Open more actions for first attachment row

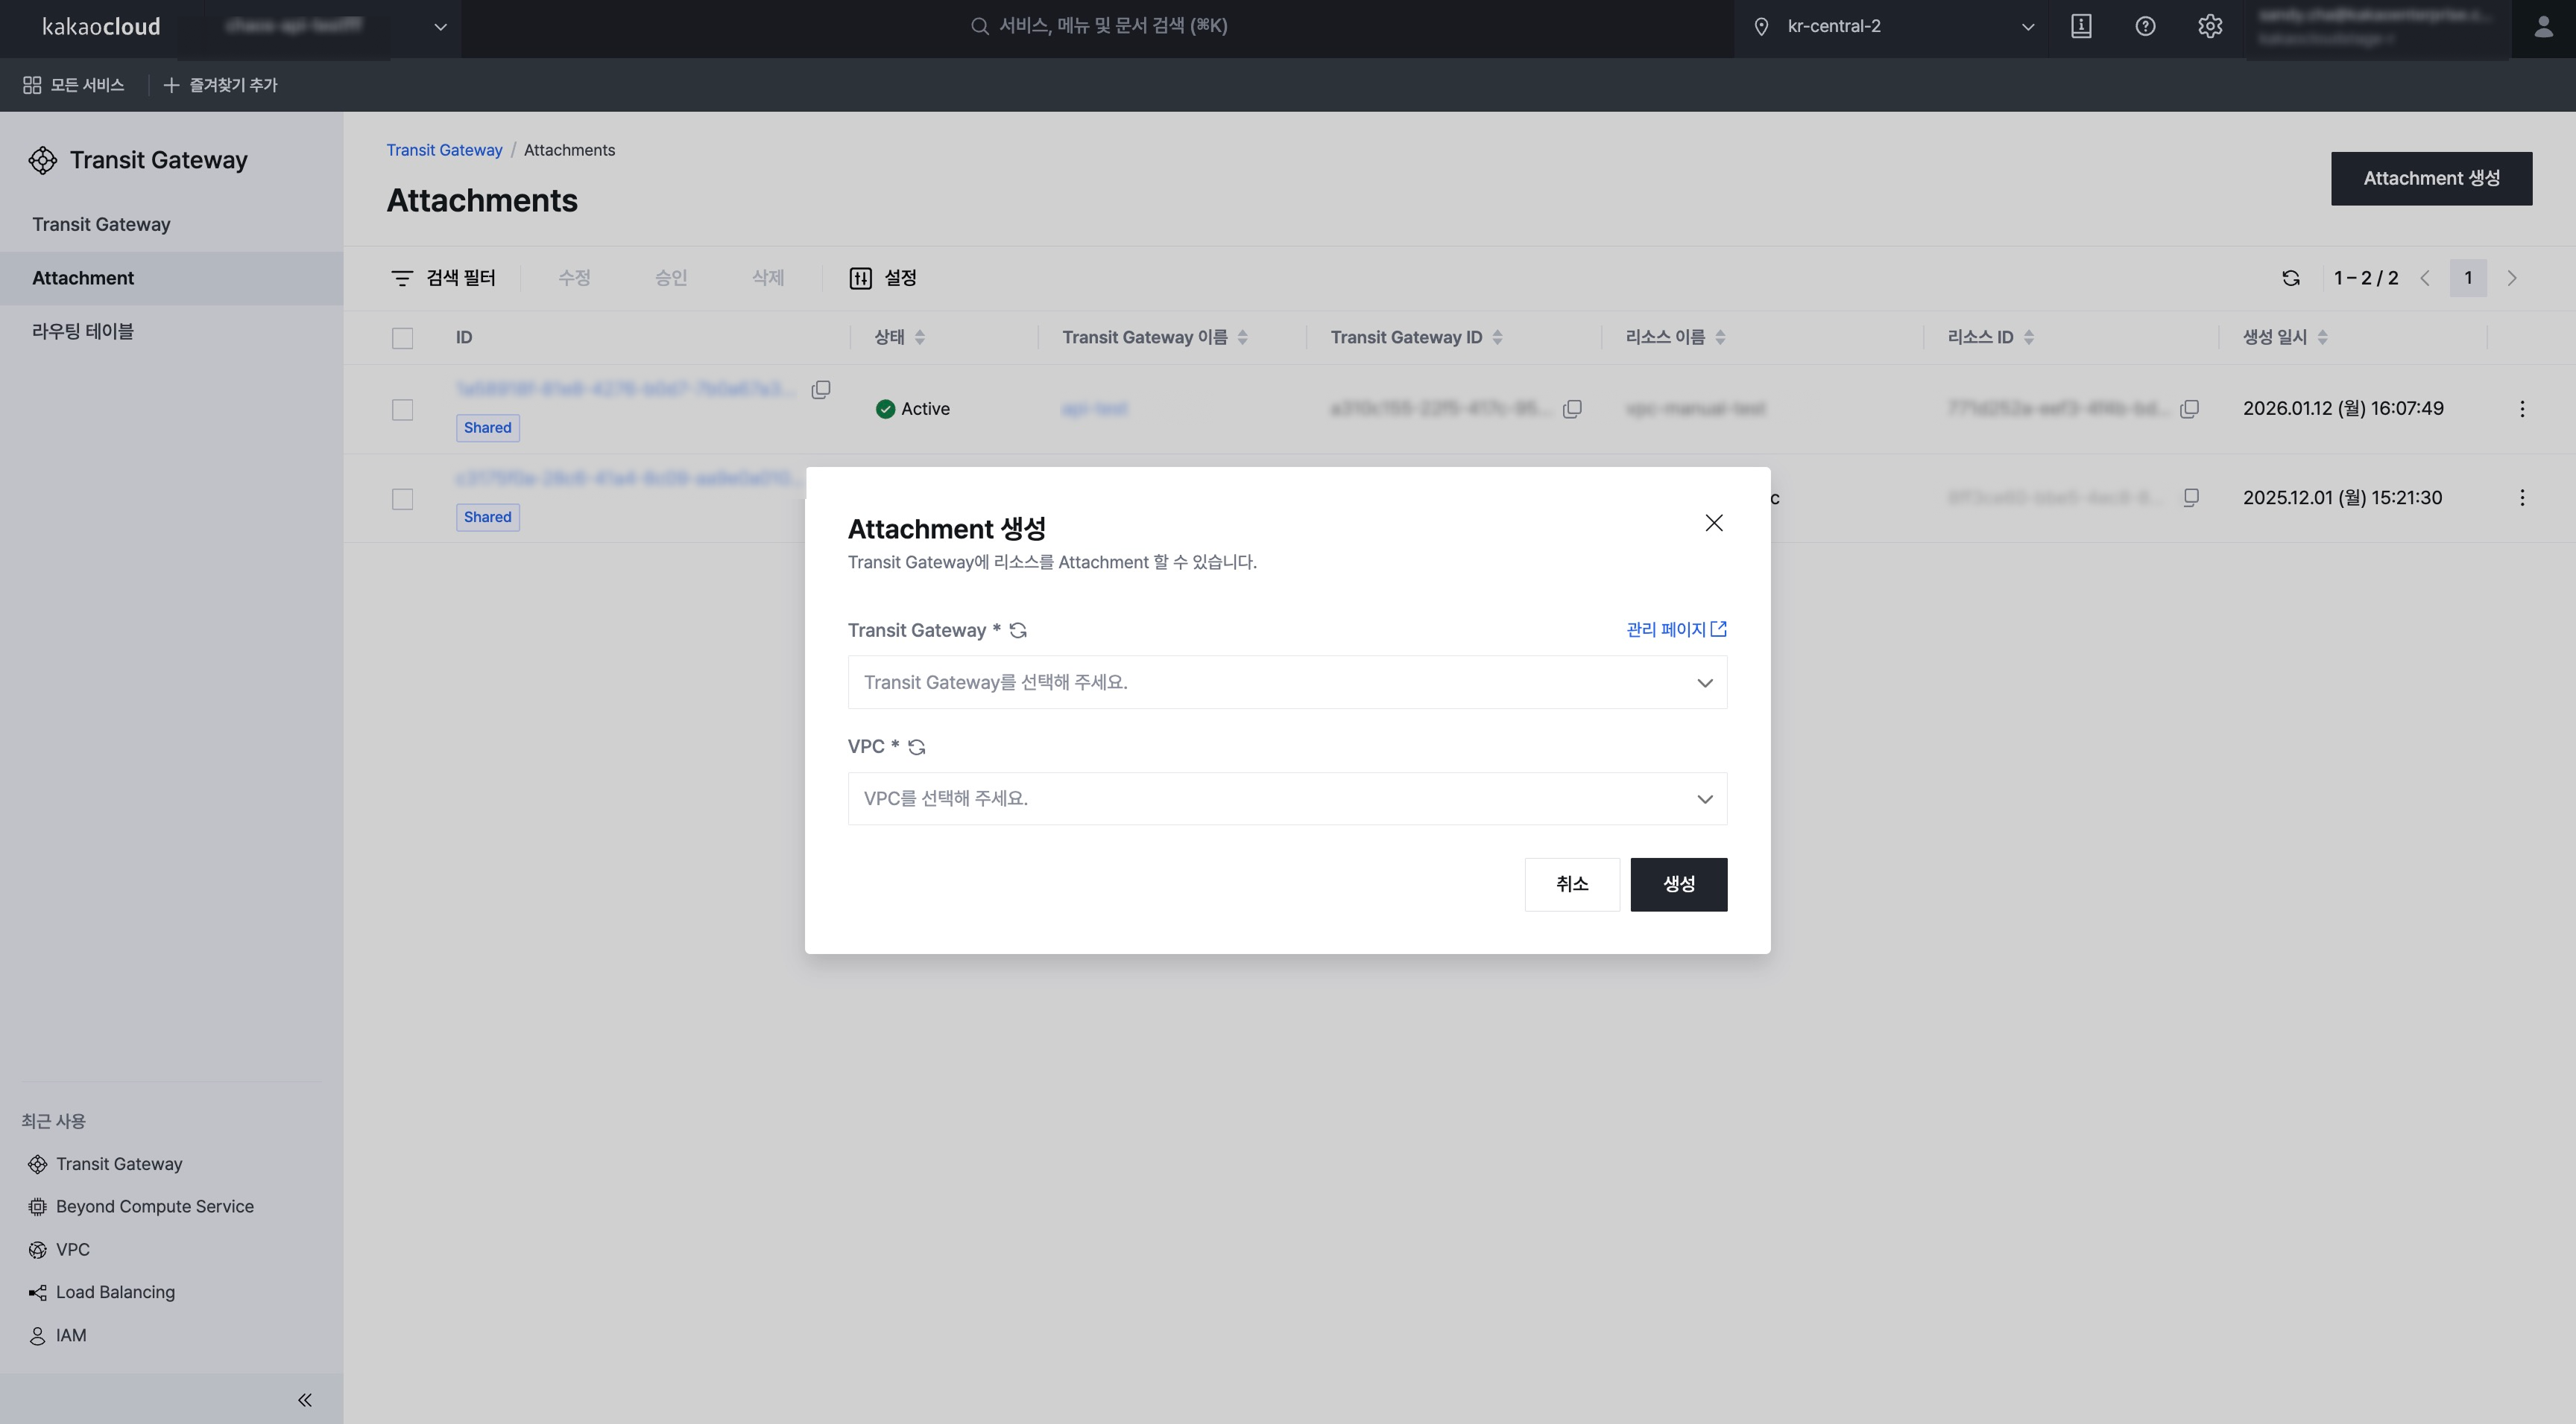click(x=2522, y=409)
